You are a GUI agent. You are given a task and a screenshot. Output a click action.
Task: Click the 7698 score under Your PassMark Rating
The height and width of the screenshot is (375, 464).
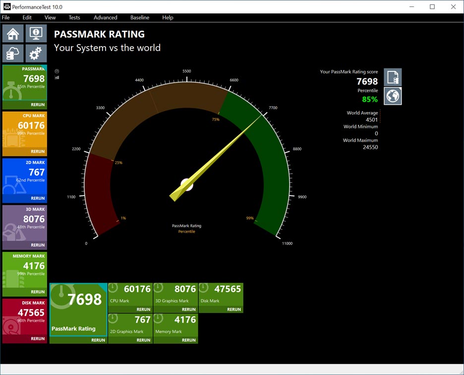[x=367, y=81]
